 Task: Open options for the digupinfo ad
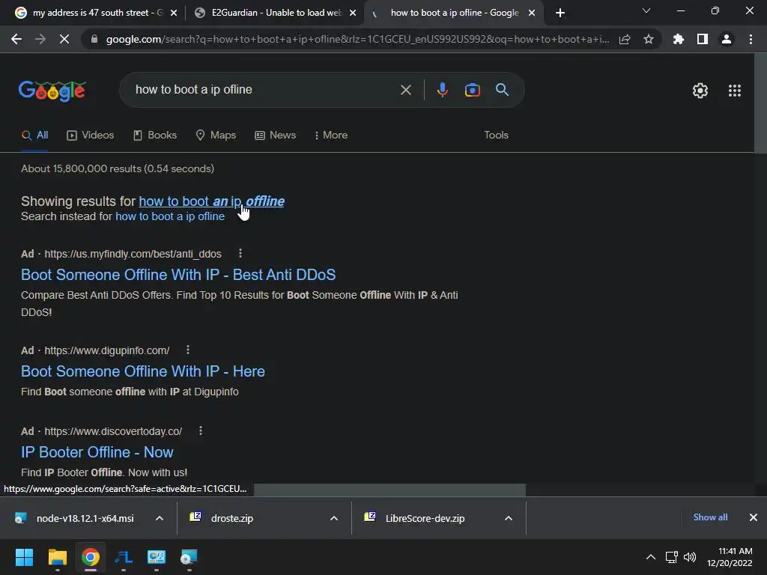[x=188, y=350]
